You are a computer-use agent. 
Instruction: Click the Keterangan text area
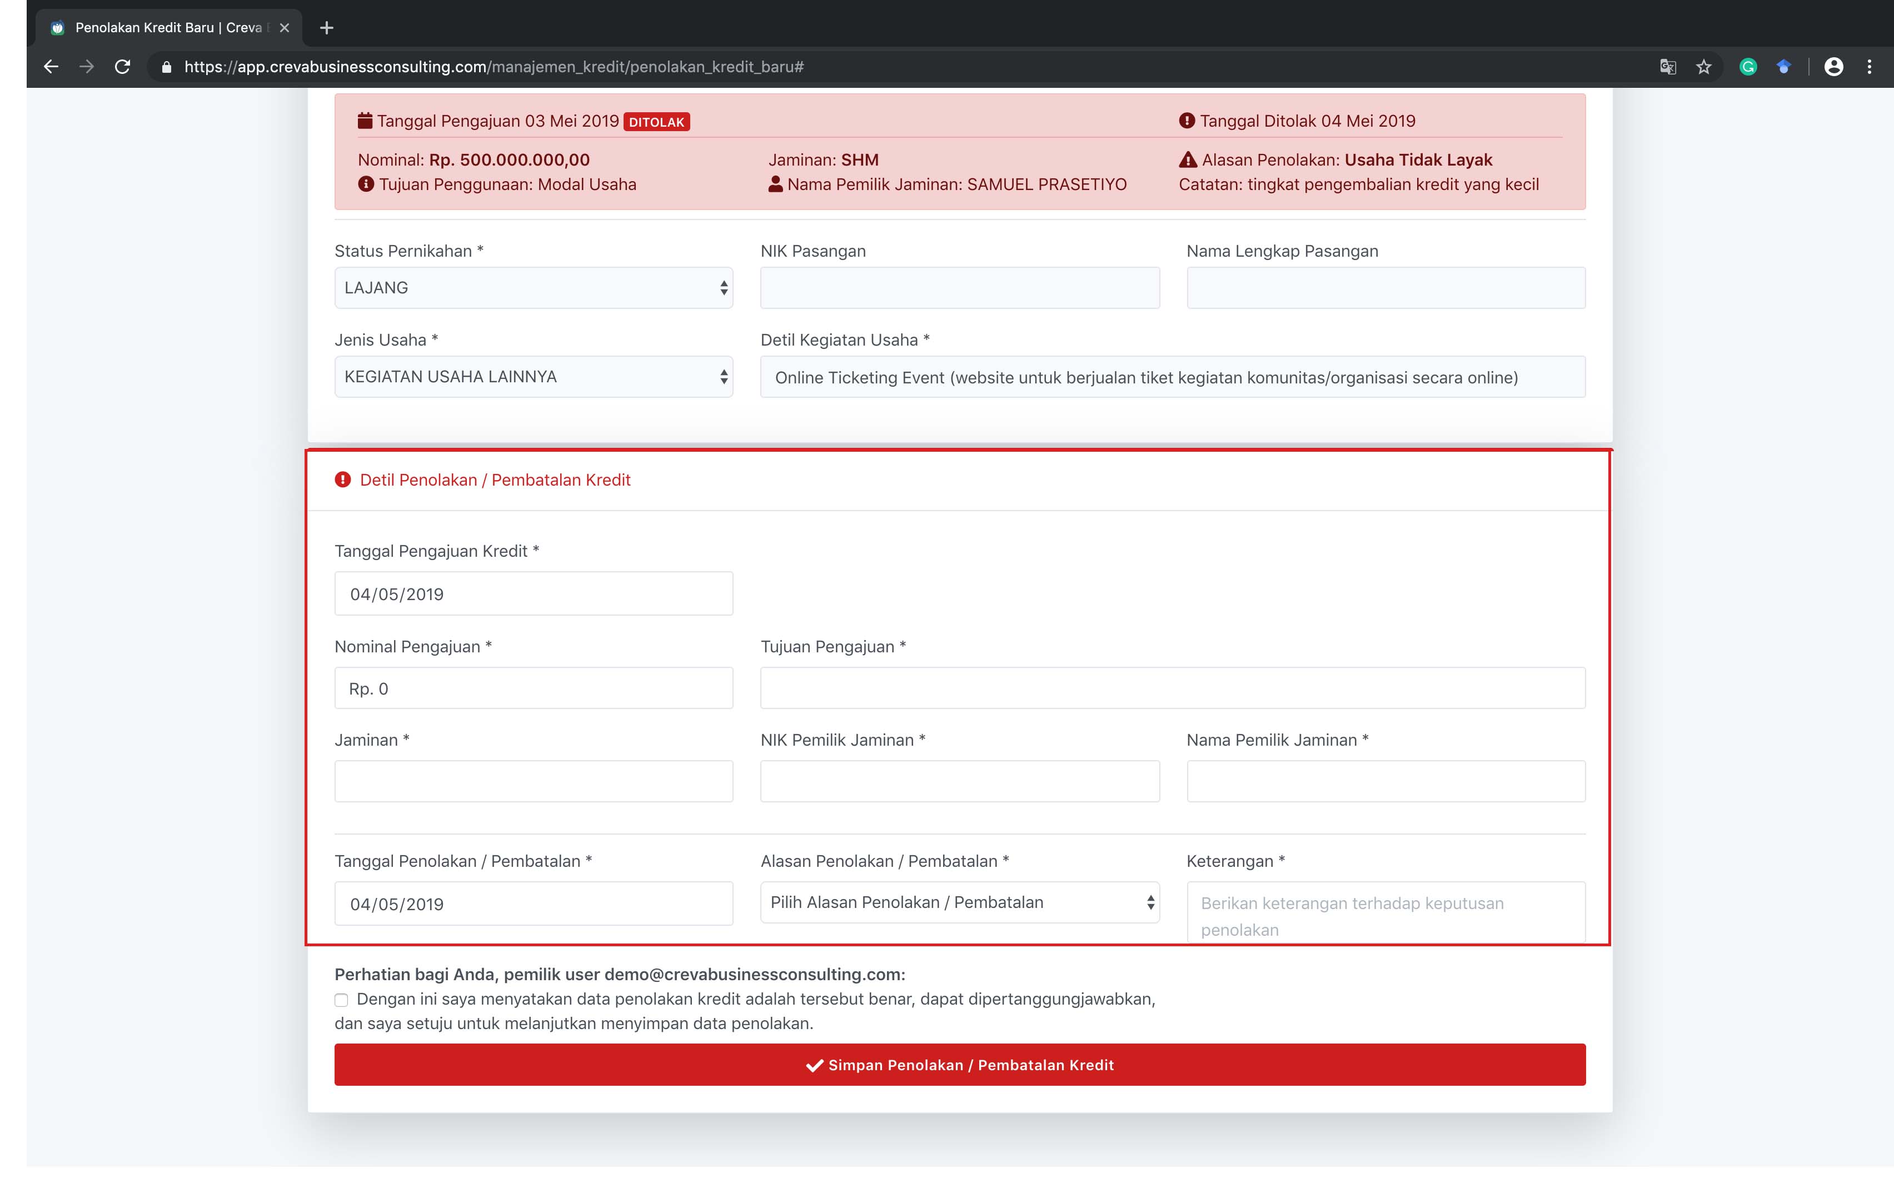pos(1386,912)
